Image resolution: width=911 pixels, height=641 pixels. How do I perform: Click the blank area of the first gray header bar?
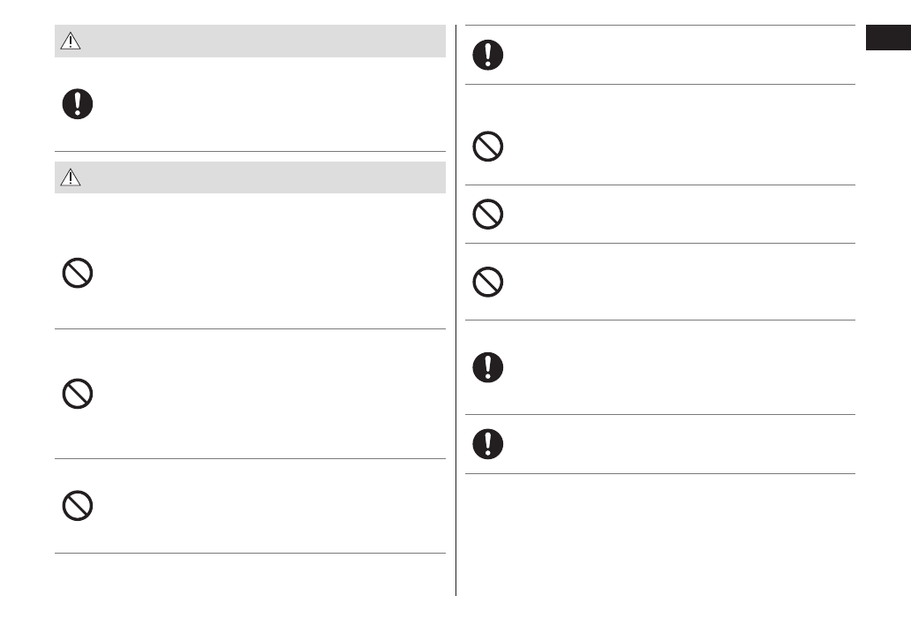tap(265, 41)
